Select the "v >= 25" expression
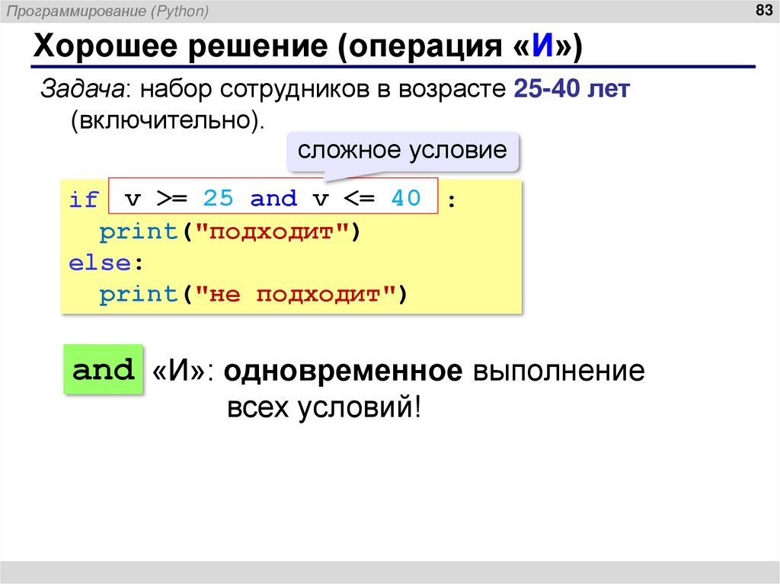 click(181, 197)
